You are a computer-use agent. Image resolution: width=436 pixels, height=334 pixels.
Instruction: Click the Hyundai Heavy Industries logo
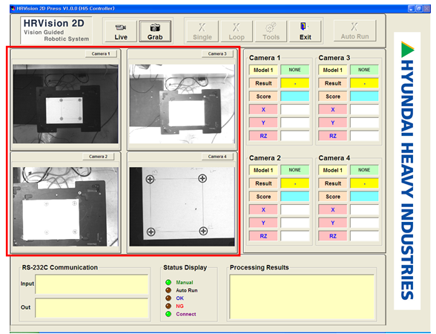[x=407, y=171]
